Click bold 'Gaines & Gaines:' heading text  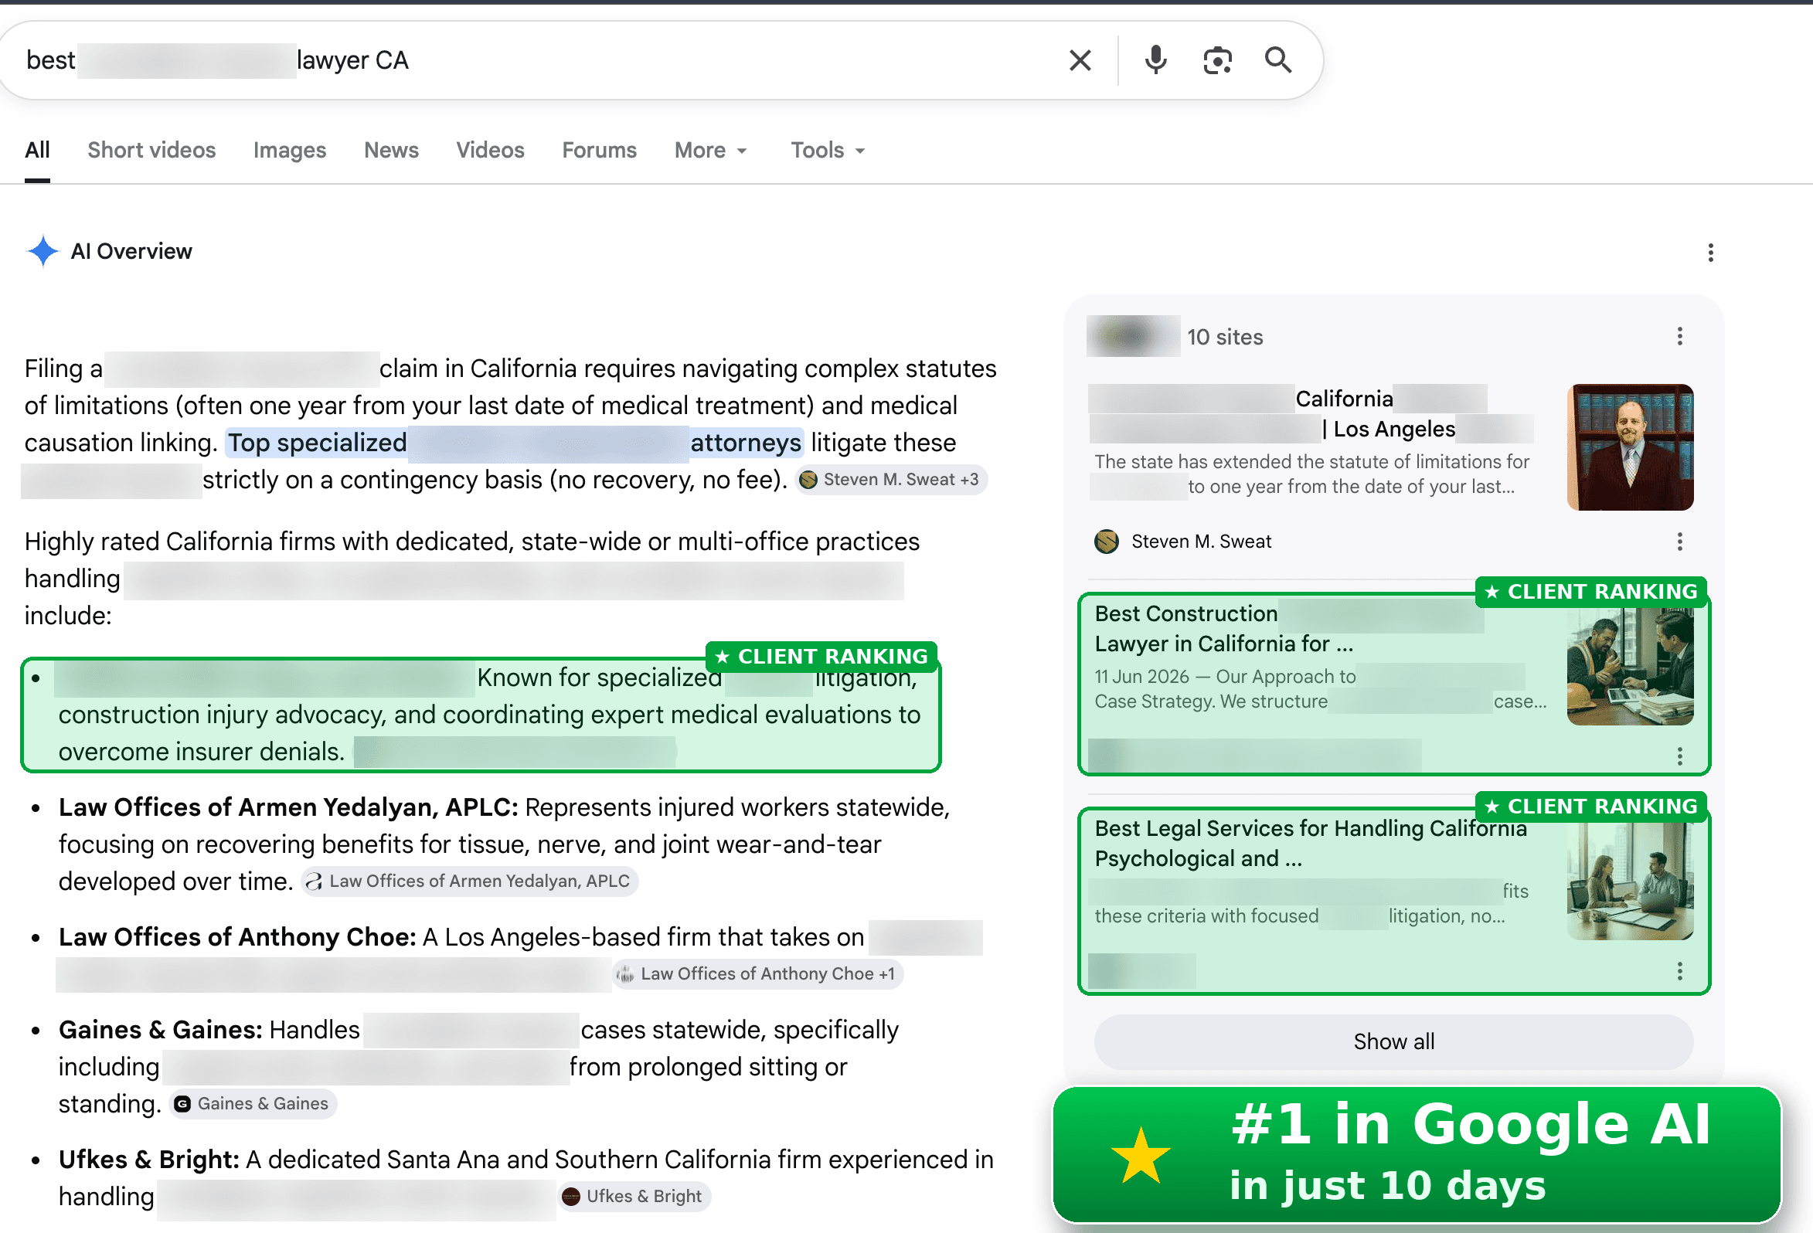(x=160, y=1030)
